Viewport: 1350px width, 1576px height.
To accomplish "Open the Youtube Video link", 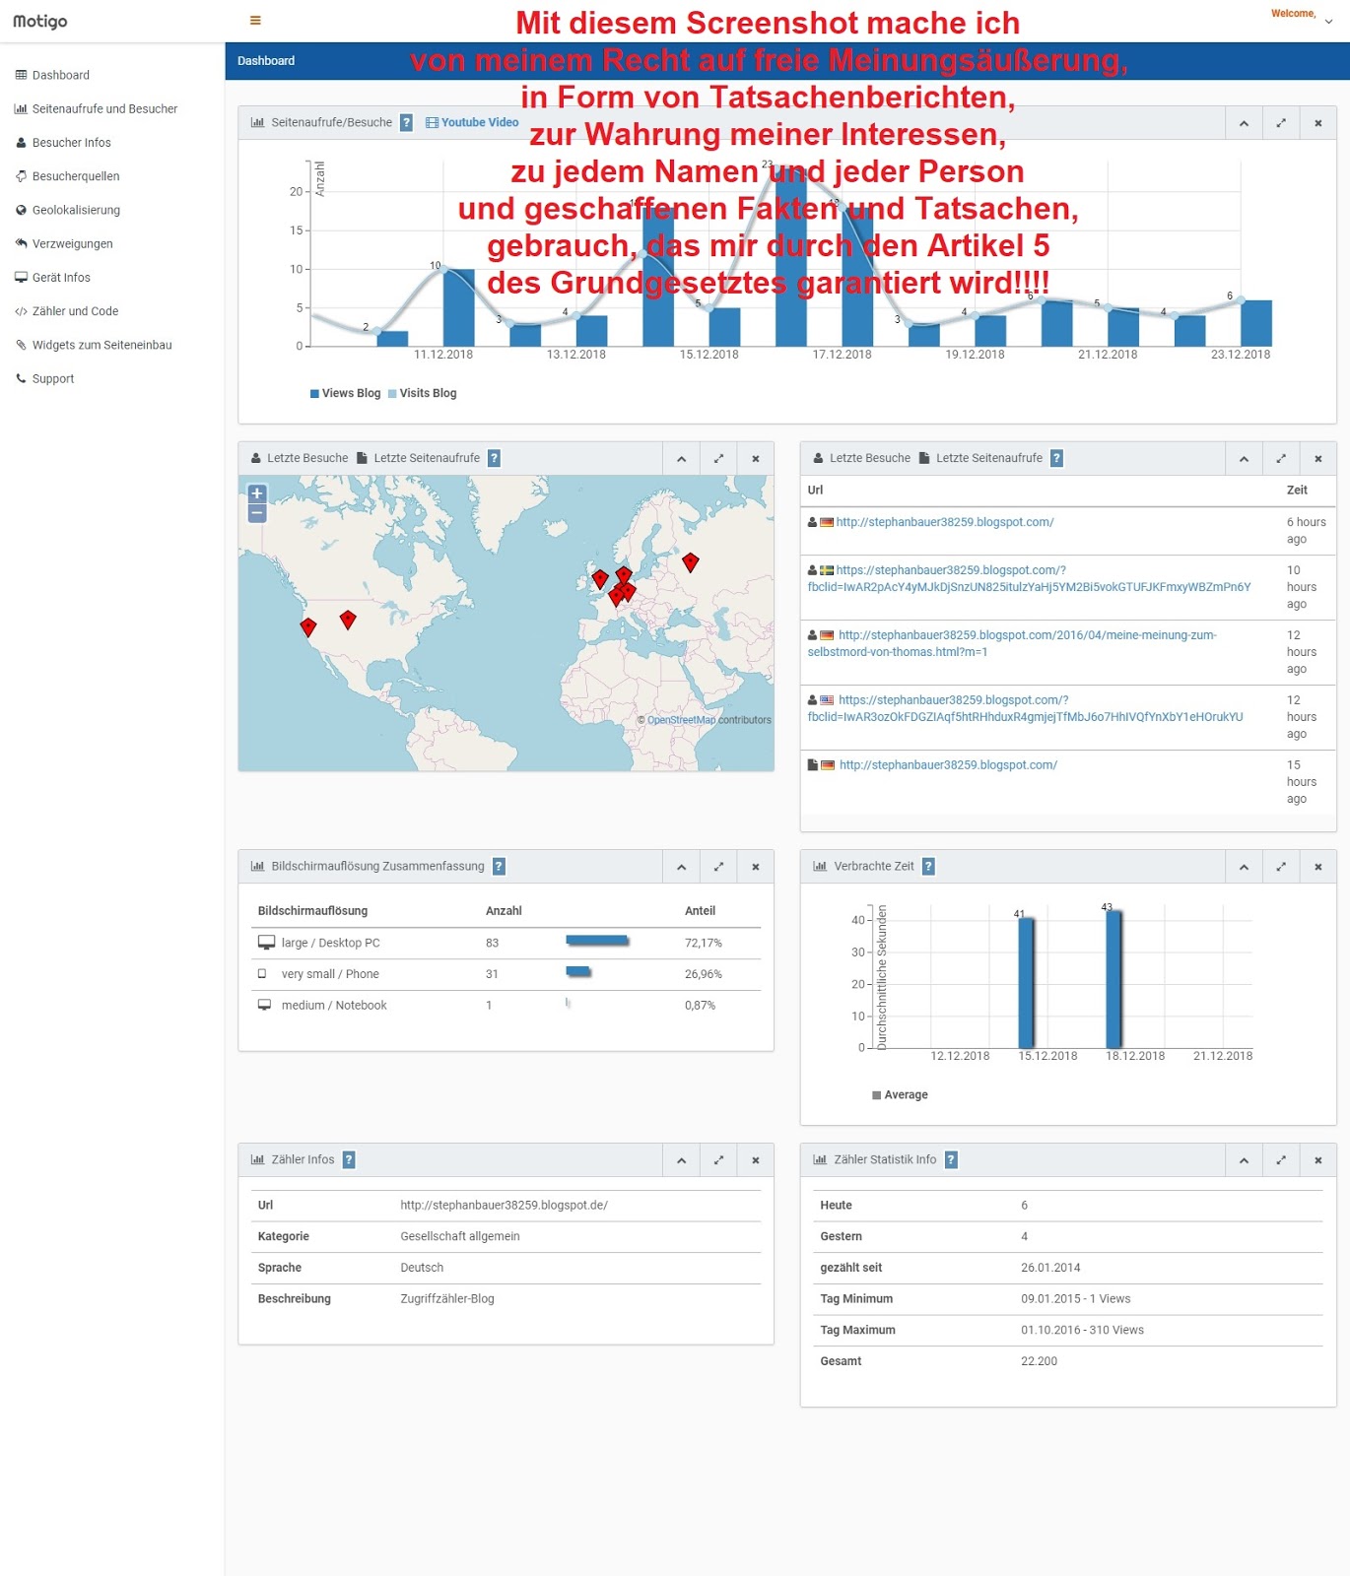I will [x=472, y=123].
